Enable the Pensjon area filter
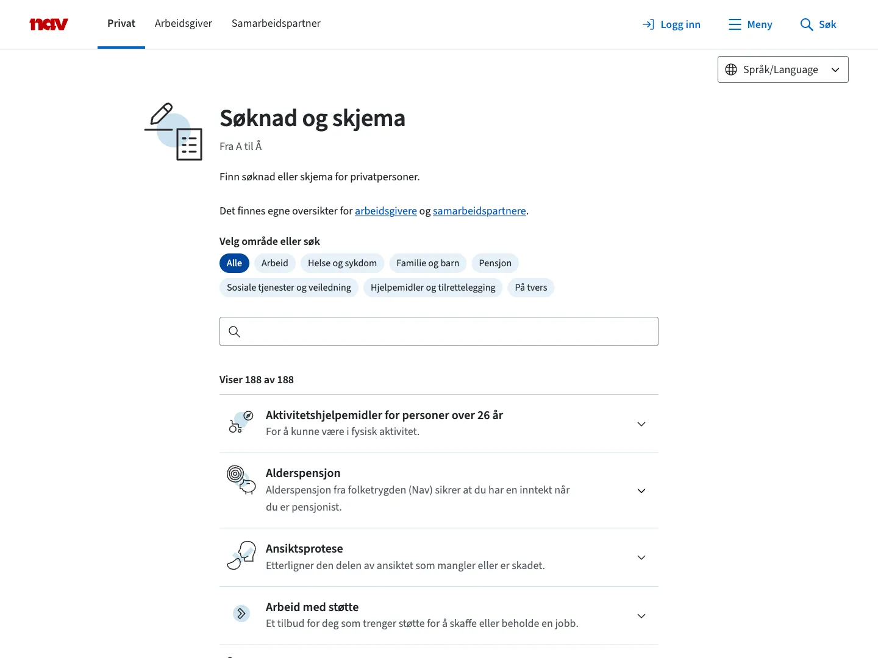The width and height of the screenshot is (878, 658). 494,263
